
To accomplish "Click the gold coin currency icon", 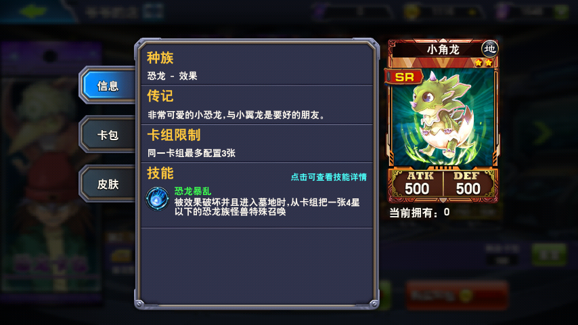I will (412, 11).
